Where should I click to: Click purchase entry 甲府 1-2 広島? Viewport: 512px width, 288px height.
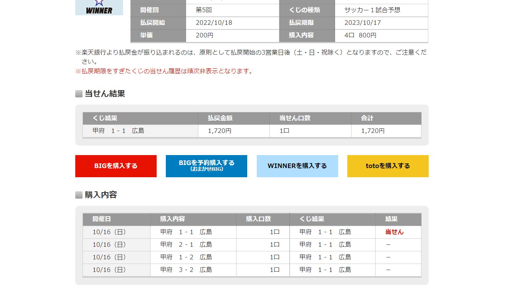(186, 257)
